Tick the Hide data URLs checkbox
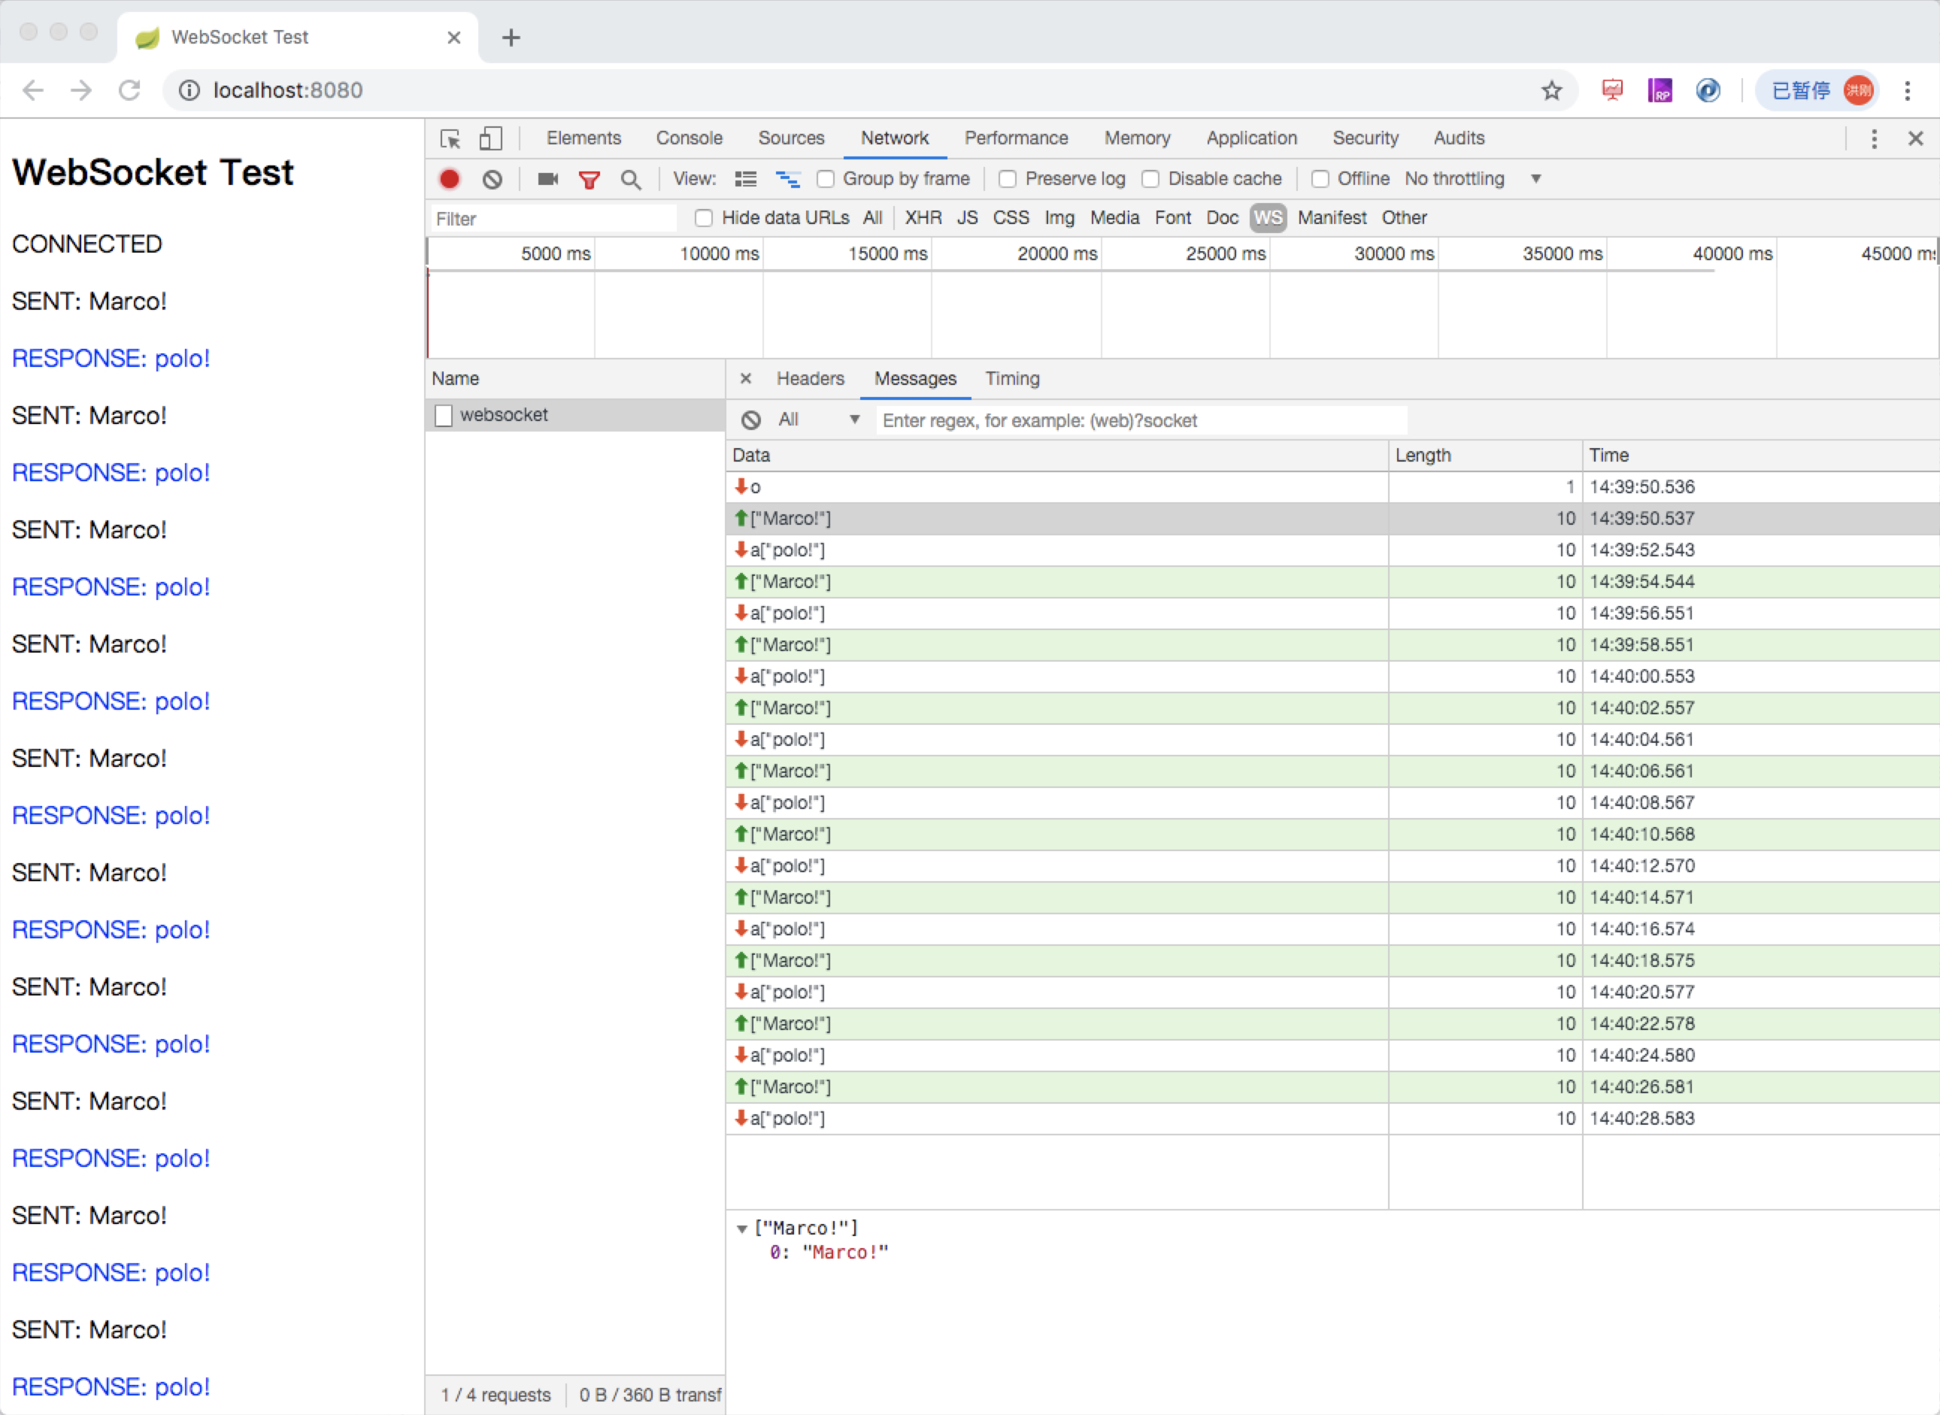The height and width of the screenshot is (1415, 1940). (703, 217)
